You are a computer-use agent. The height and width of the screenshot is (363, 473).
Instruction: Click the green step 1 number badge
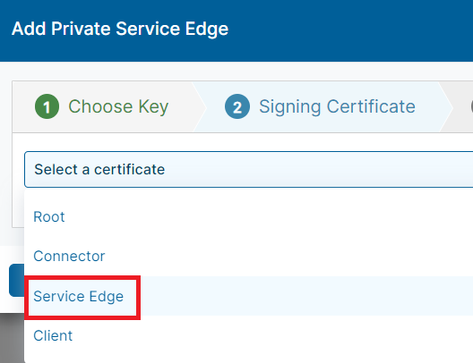click(x=47, y=106)
